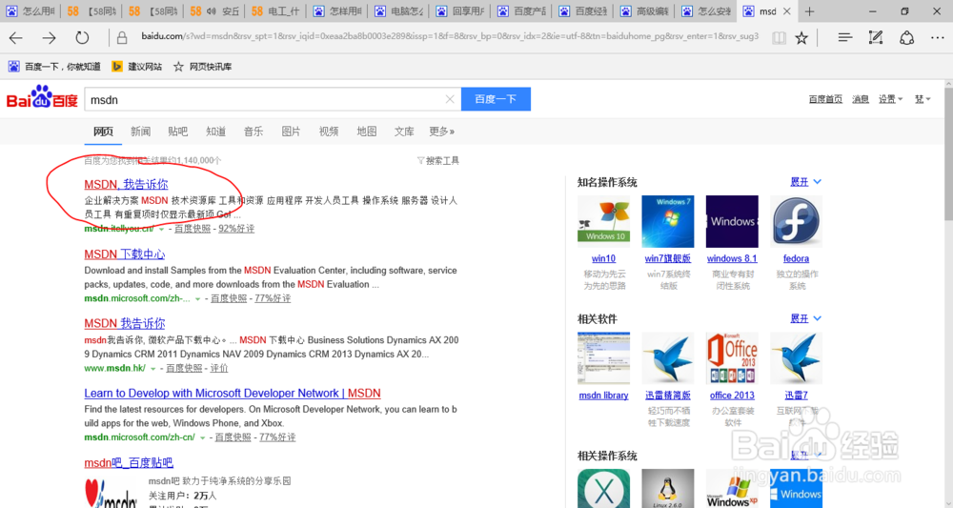Click the Linux penguin thumbnail
This screenshot has height=508, width=953.
(668, 488)
